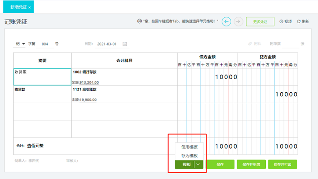Click the 刷新 refresh icon
318x179 pixels.
[x=299, y=21]
